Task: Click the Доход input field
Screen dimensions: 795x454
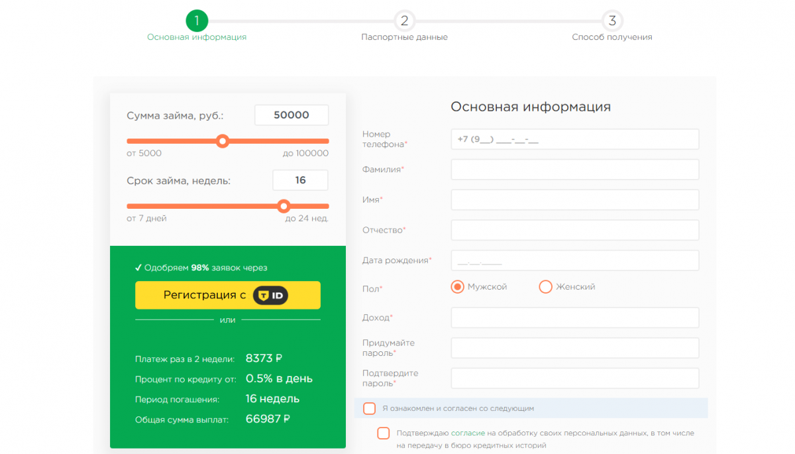Action: point(574,317)
